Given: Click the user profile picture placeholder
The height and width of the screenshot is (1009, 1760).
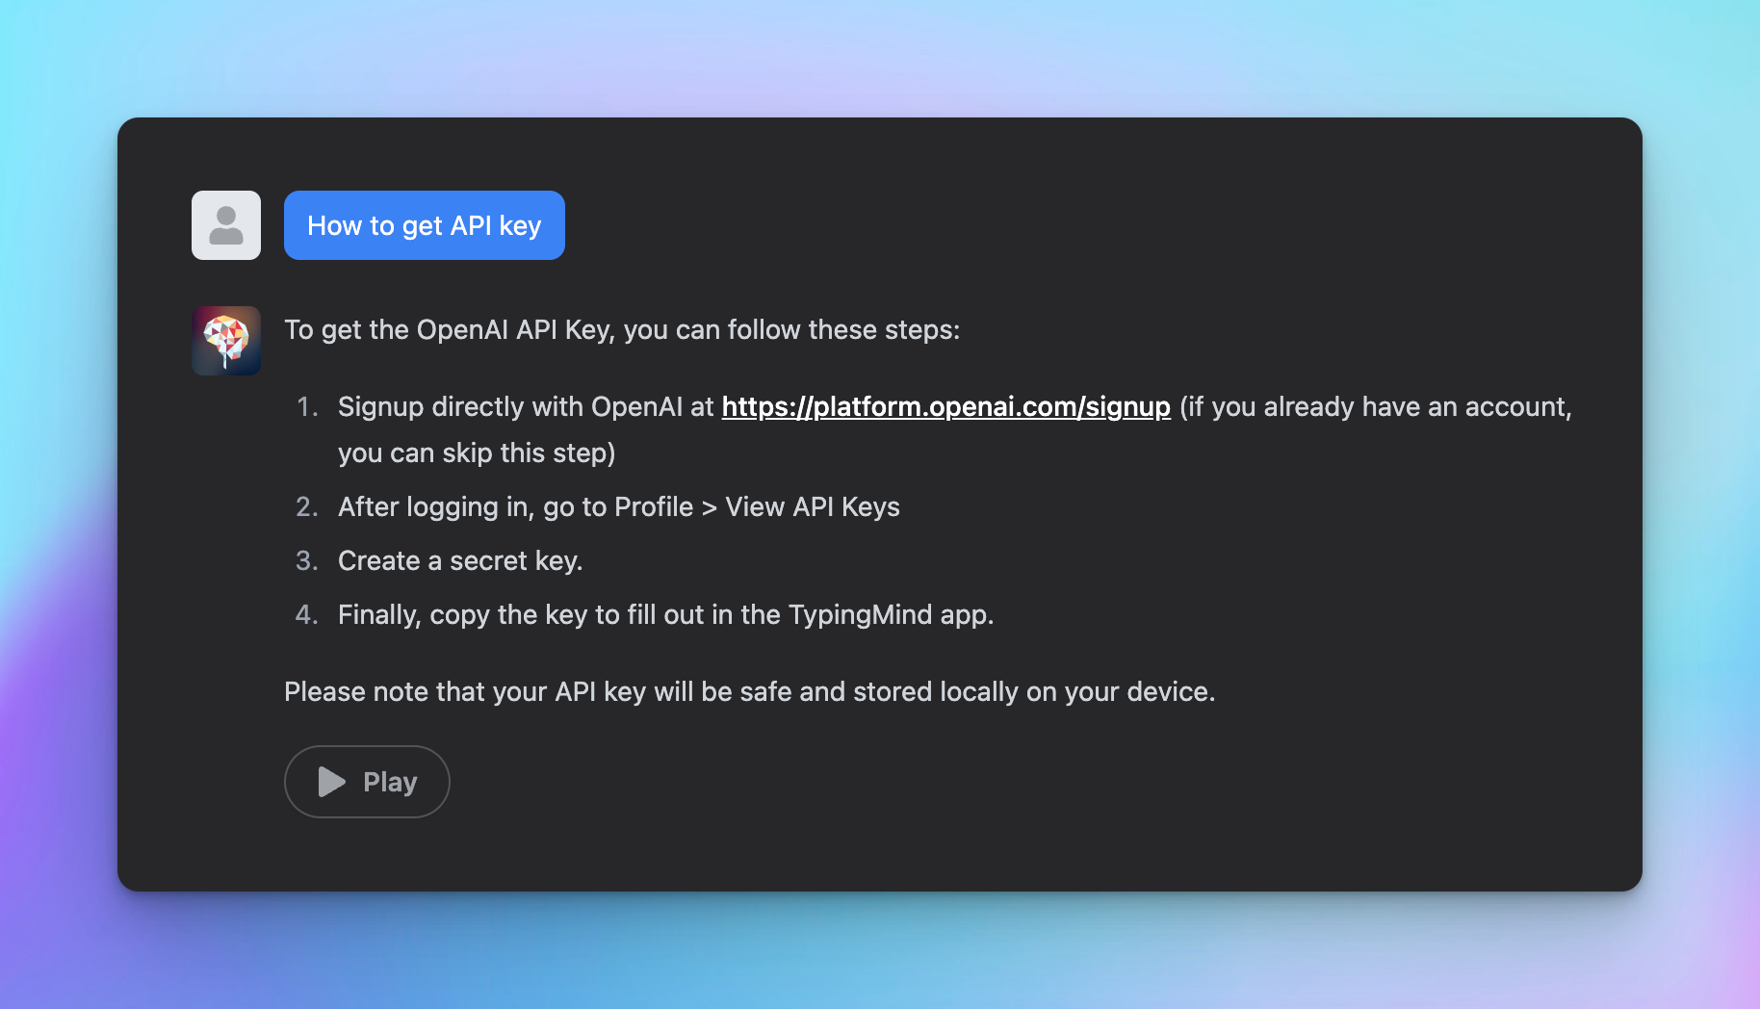Looking at the screenshot, I should click(225, 224).
